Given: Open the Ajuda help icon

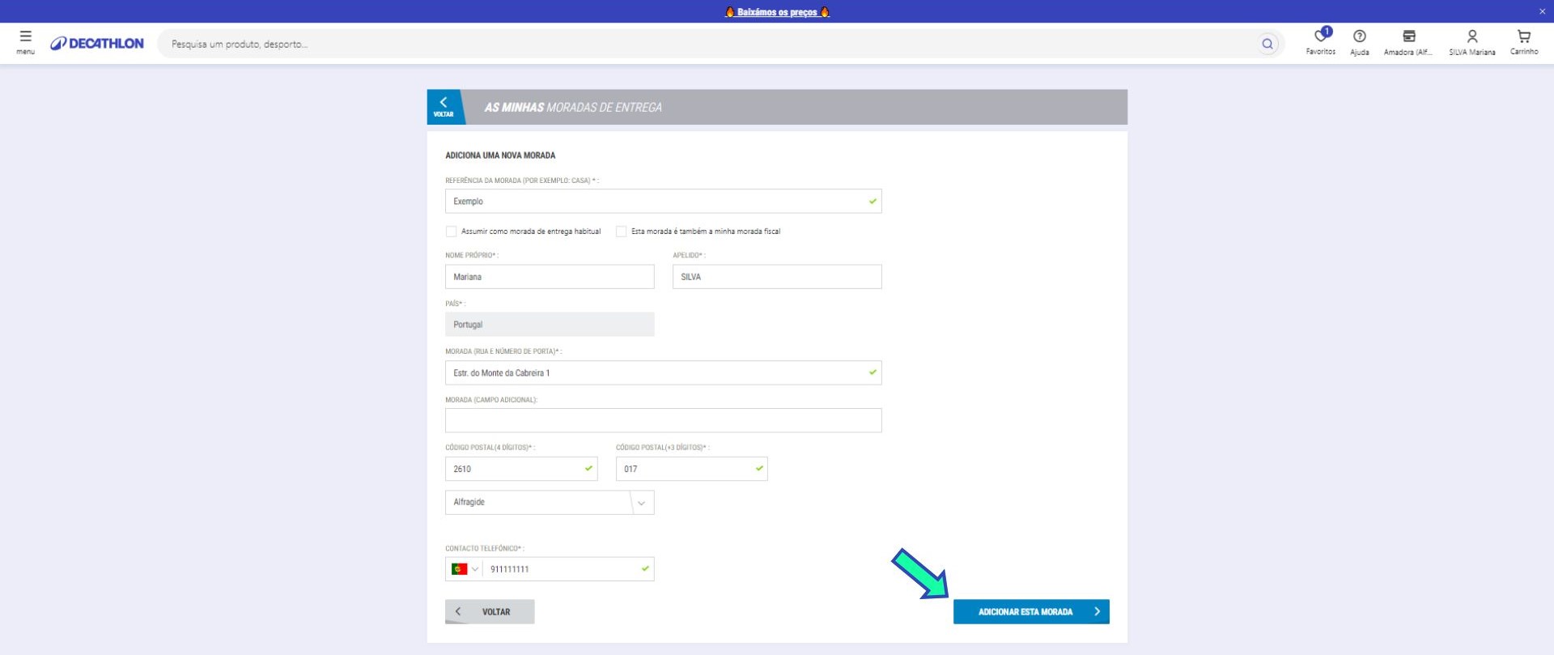Looking at the screenshot, I should click(1359, 38).
